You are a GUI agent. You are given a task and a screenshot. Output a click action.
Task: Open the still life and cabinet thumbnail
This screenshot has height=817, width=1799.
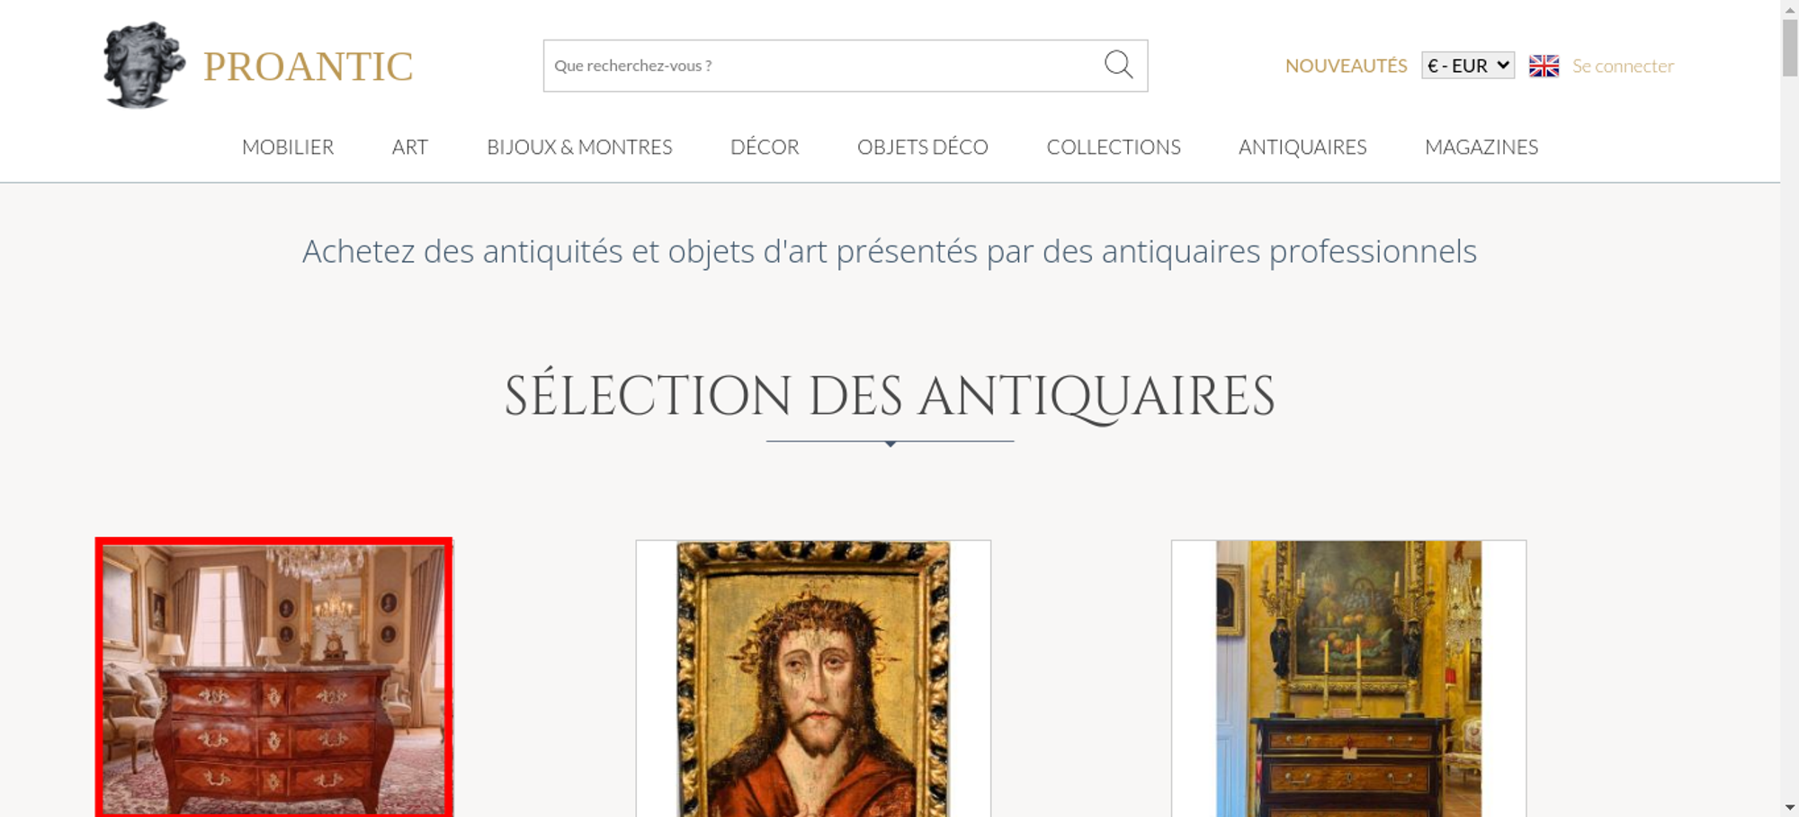pyautogui.click(x=1348, y=679)
